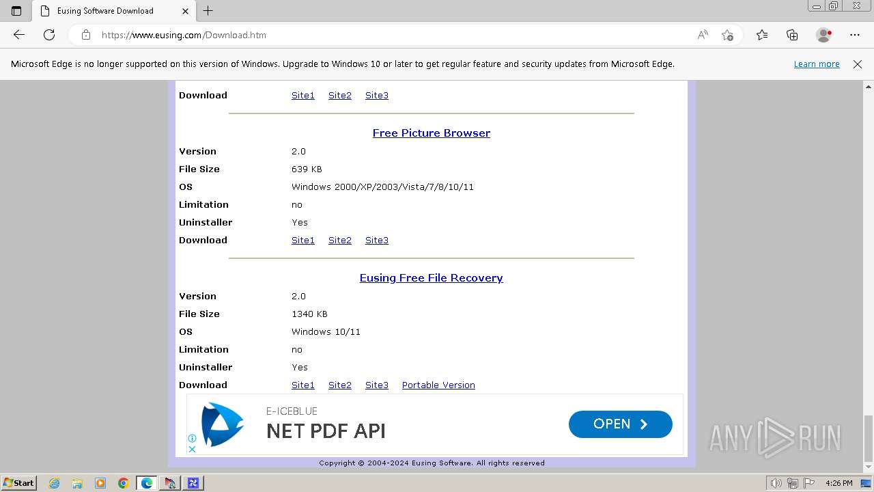The width and height of the screenshot is (874, 492).
Task: Open a new browser tab
Action: 208,11
